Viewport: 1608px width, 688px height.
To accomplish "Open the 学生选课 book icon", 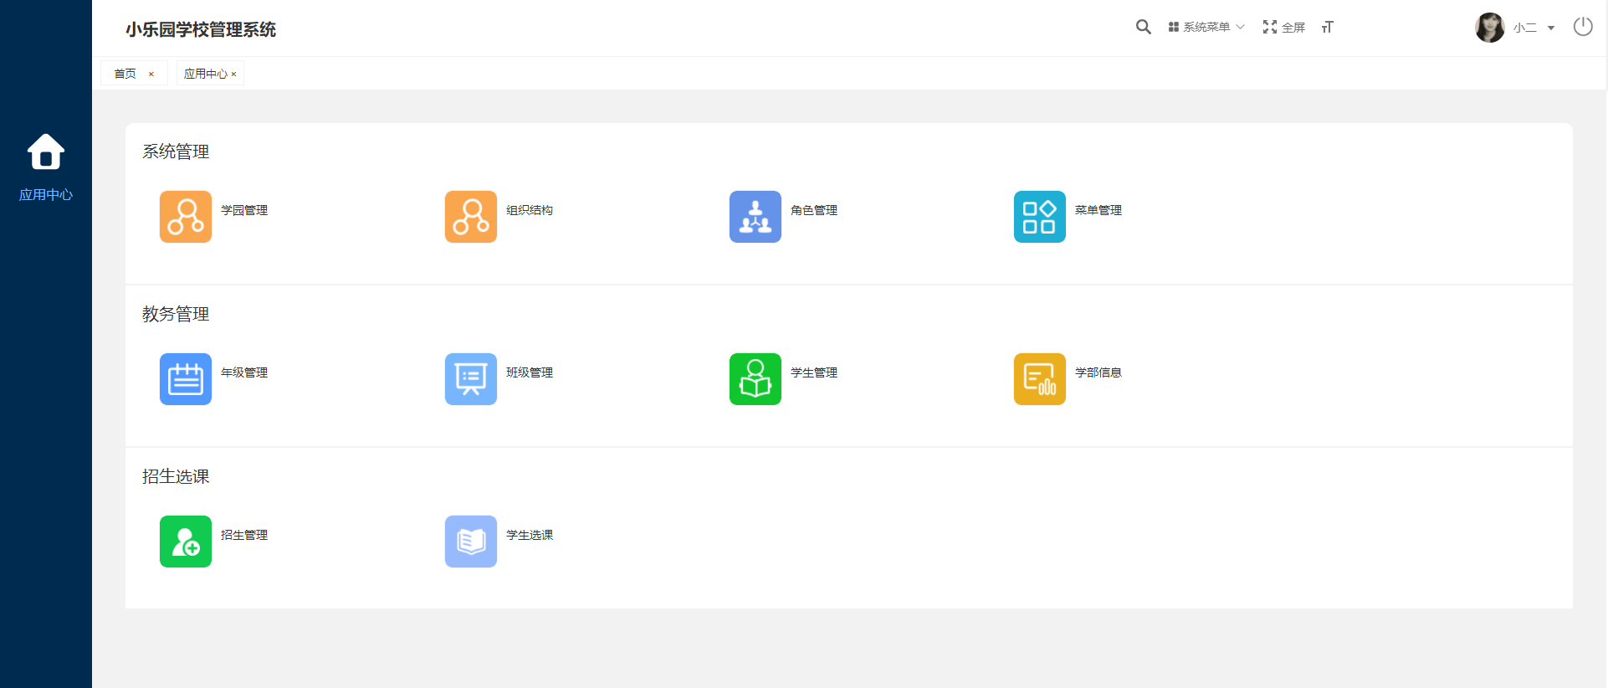I will [471, 542].
